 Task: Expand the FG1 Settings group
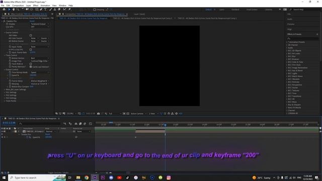pos(5,93)
